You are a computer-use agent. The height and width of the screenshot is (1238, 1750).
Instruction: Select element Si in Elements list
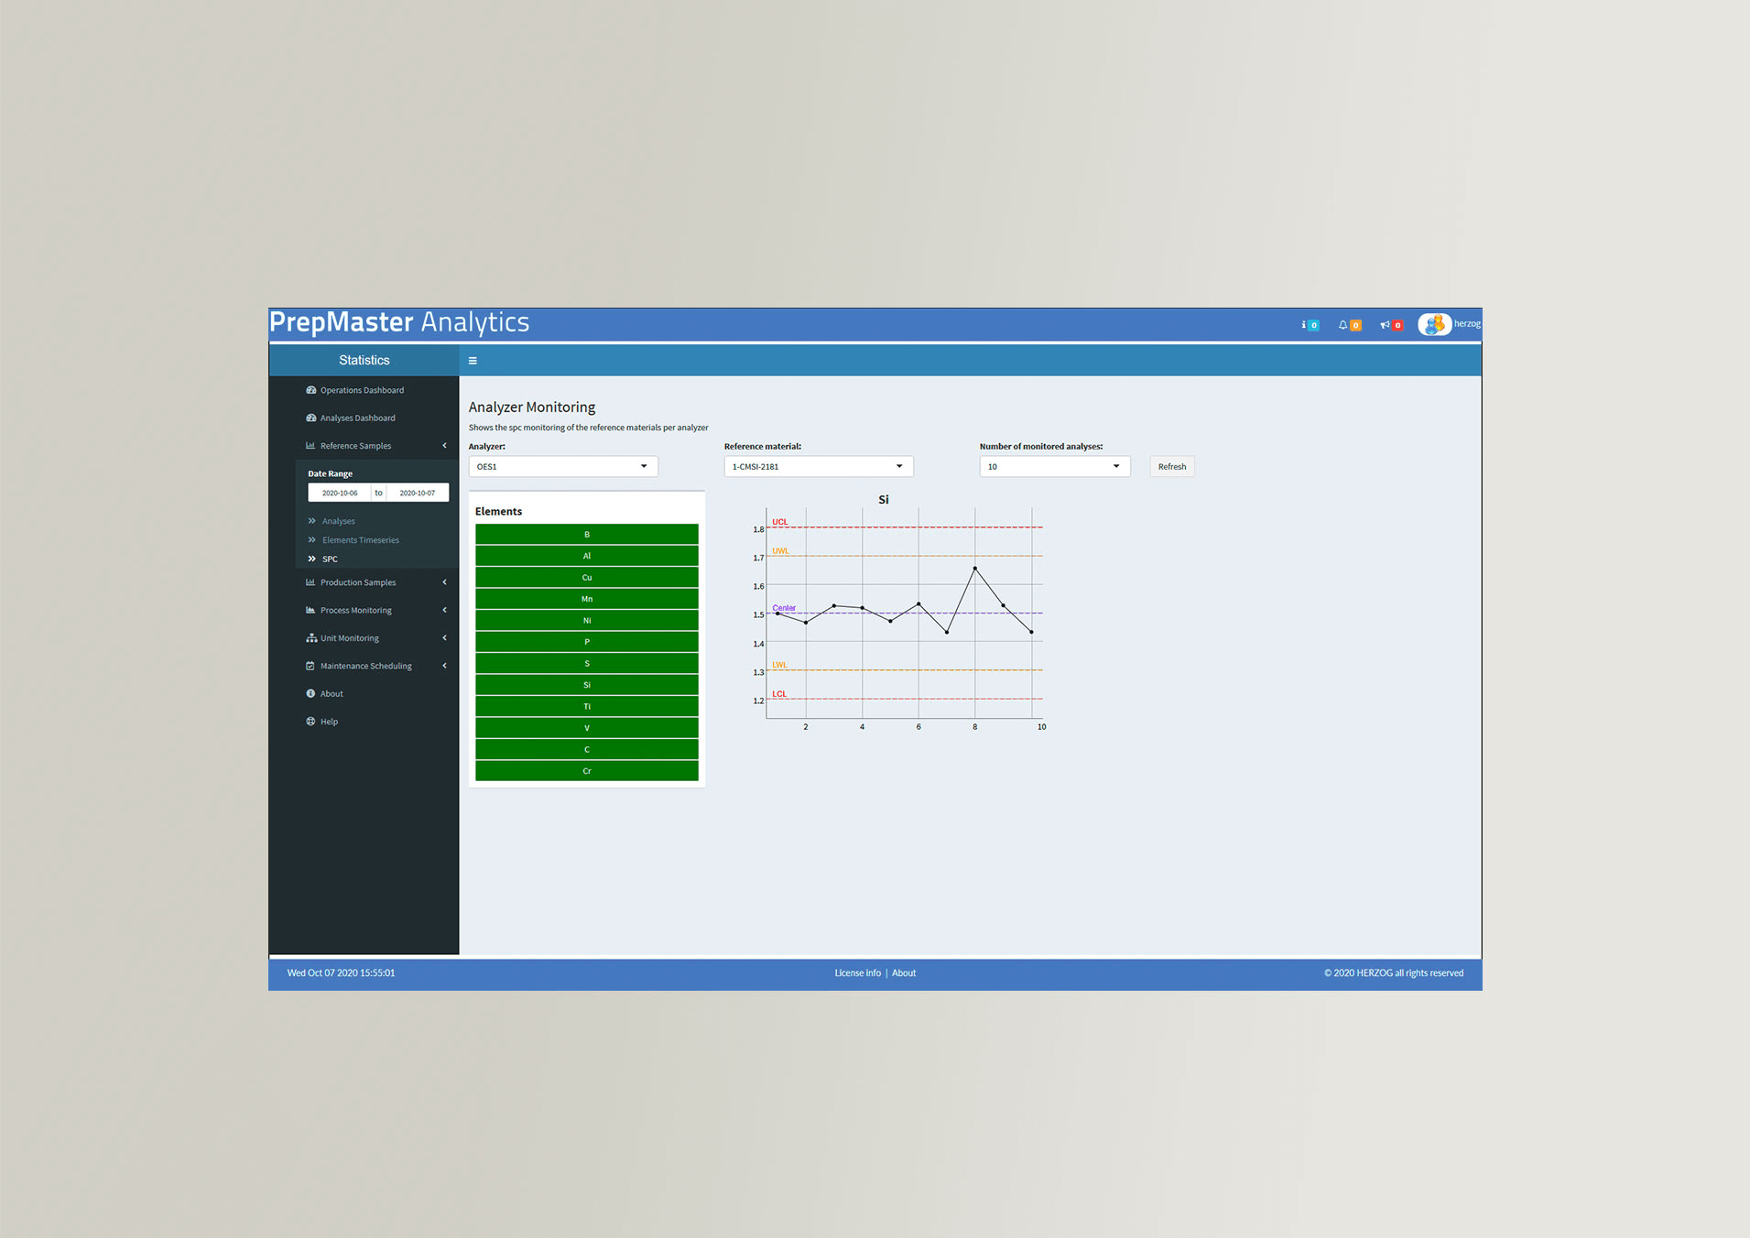587,685
